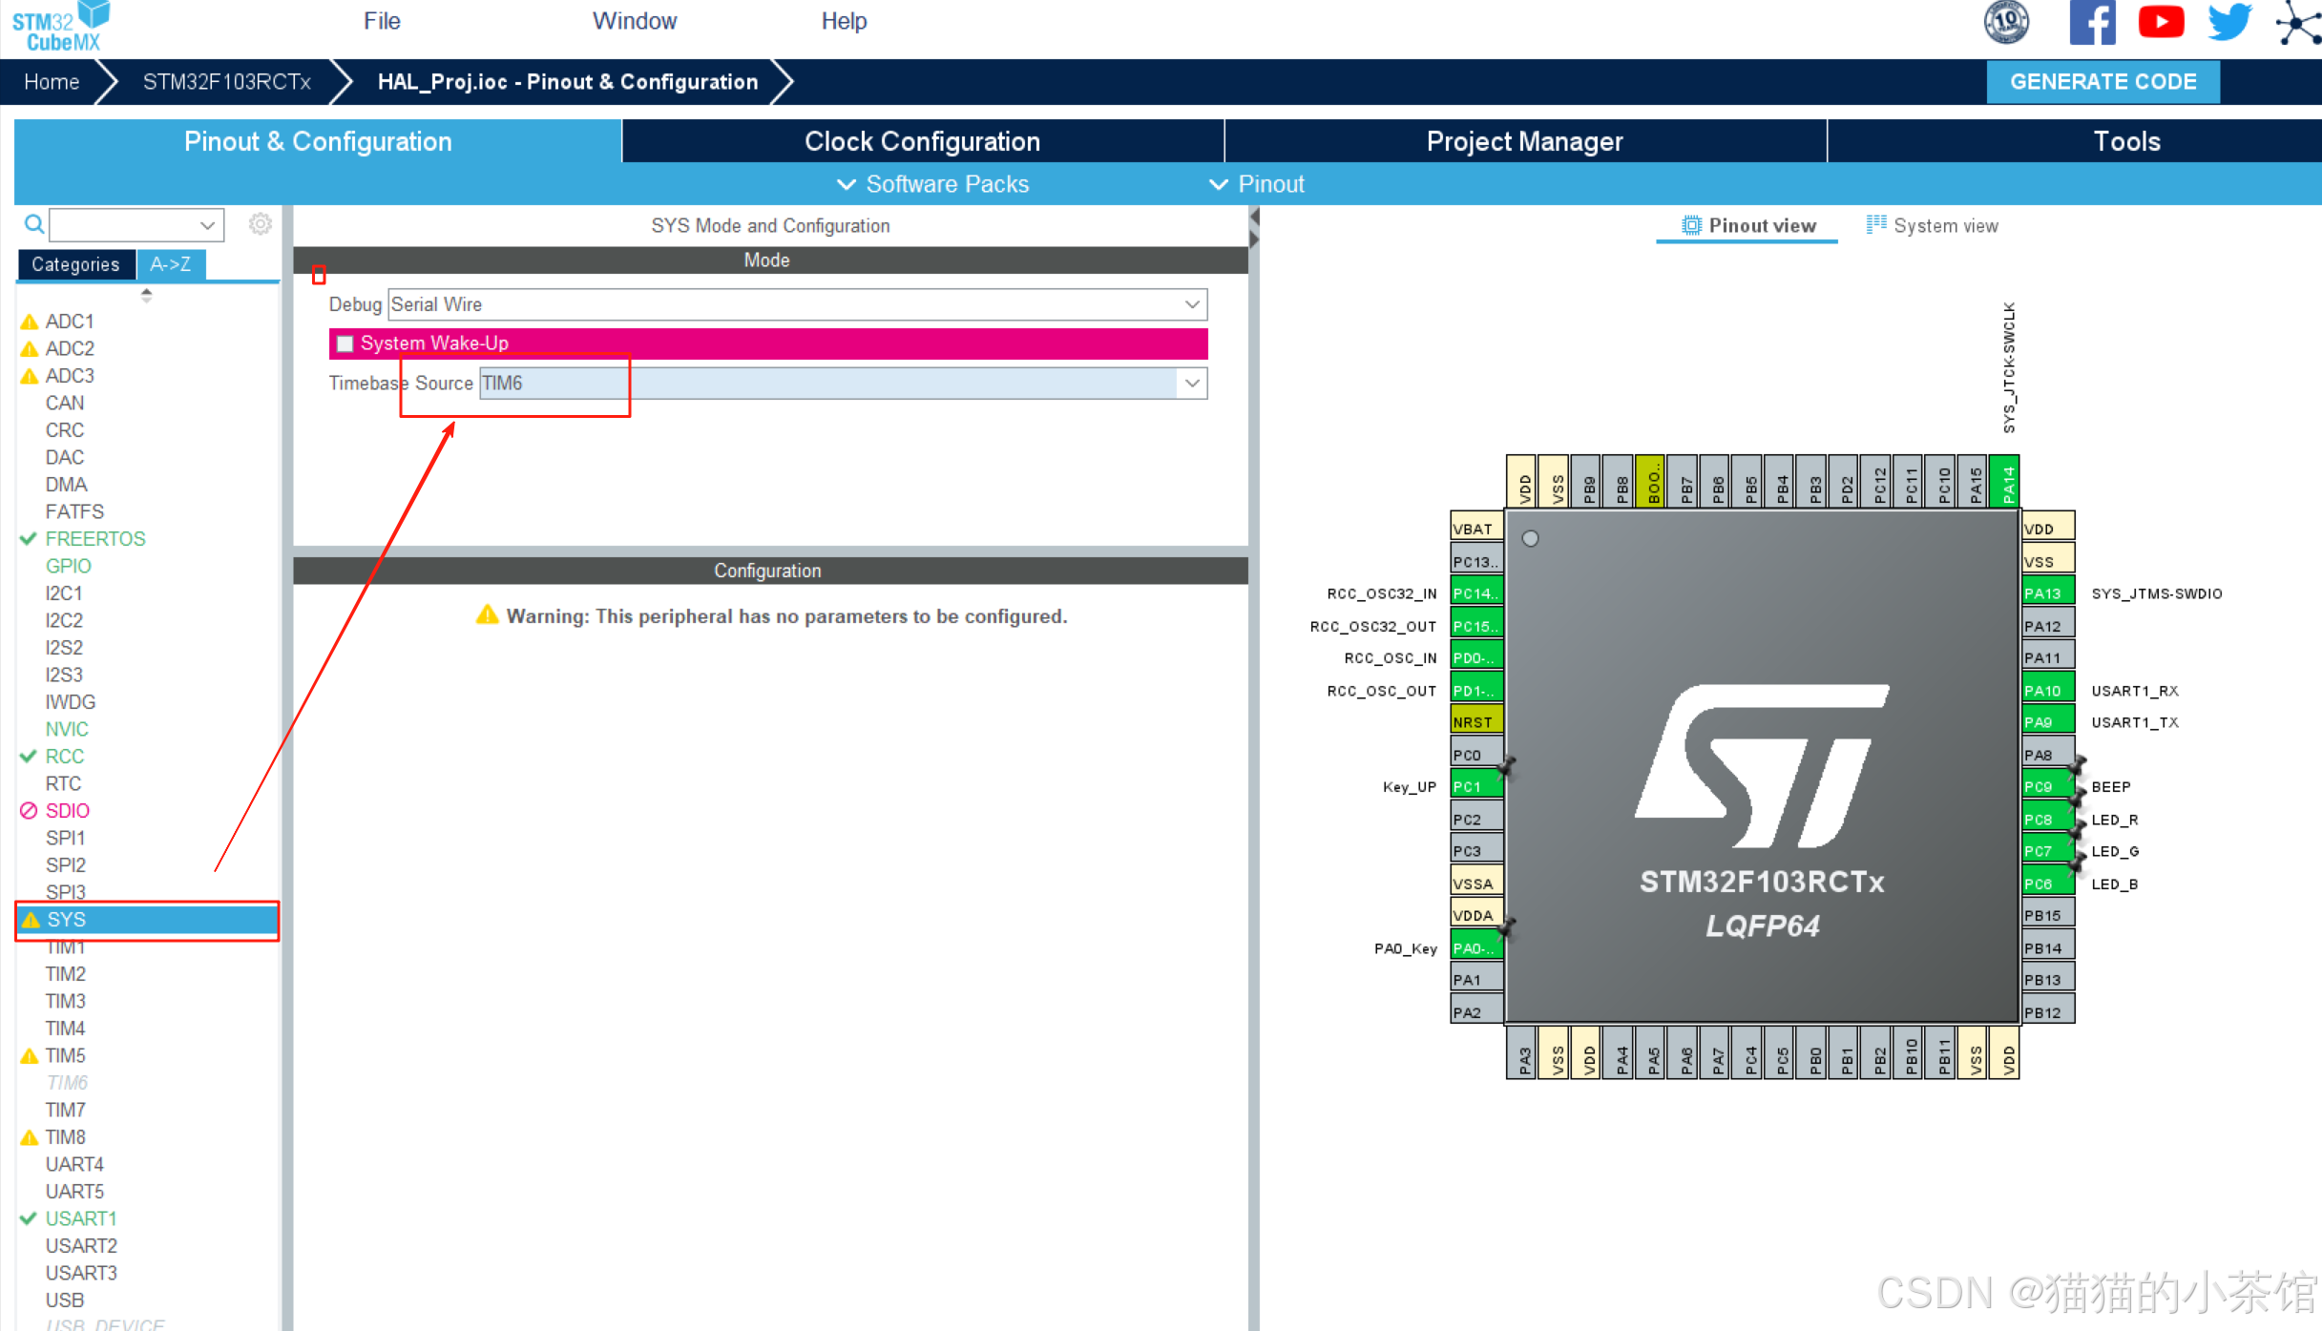This screenshot has height=1331, width=2322.
Task: Select ADC1 in the peripheral list
Action: coord(70,322)
